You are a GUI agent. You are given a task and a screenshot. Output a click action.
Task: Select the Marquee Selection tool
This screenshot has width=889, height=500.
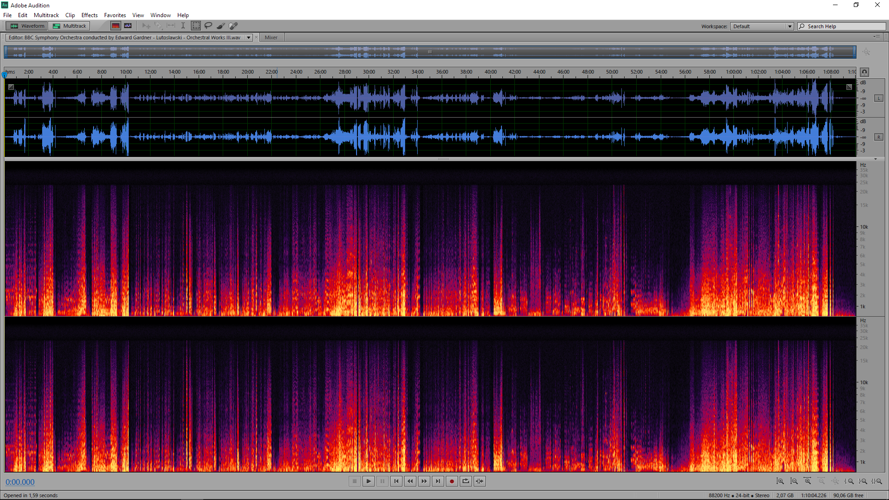[x=196, y=26]
